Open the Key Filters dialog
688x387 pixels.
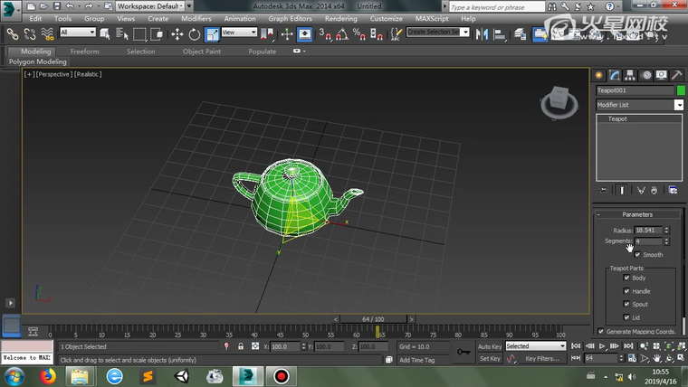543,359
